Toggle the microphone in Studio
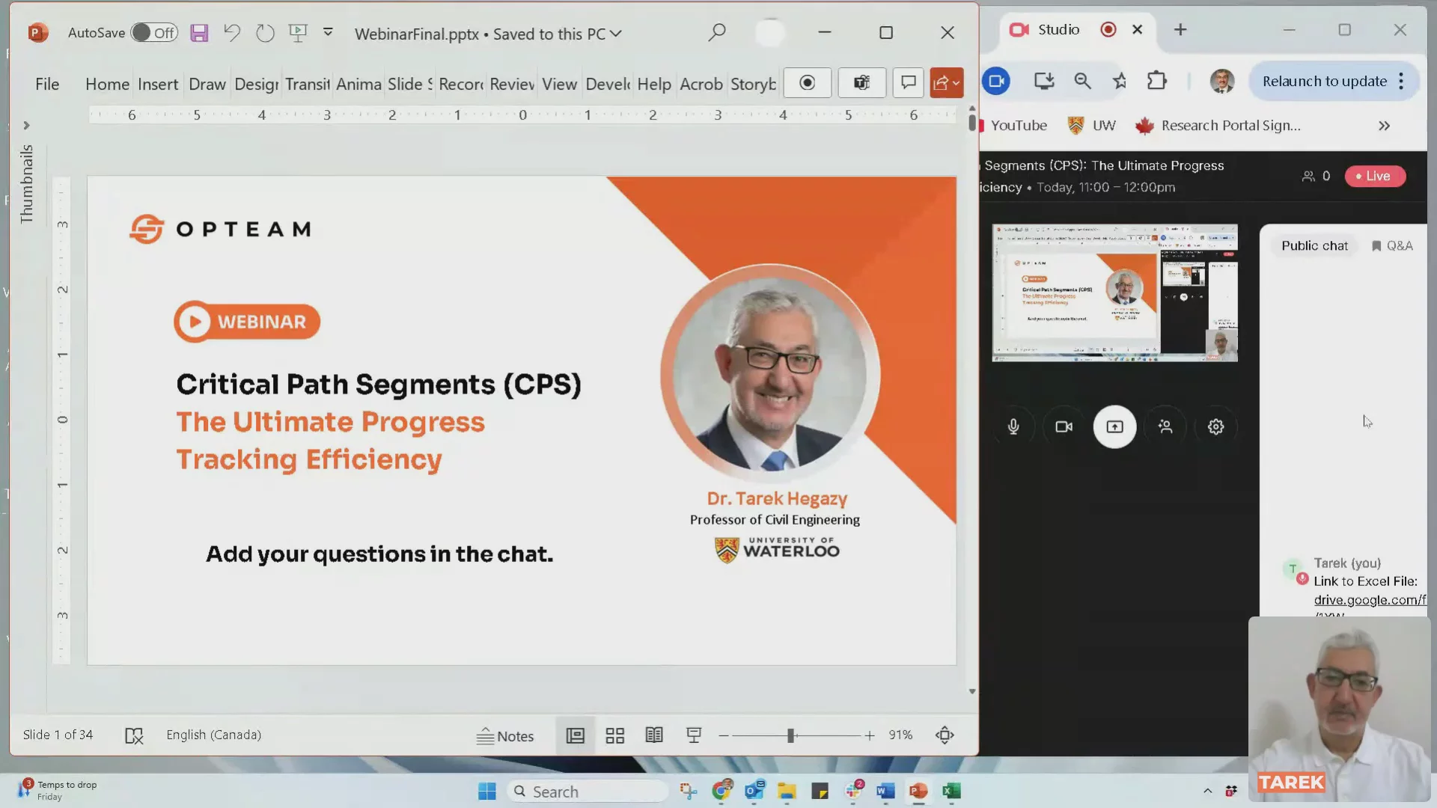Image resolution: width=1437 pixels, height=808 pixels. click(x=1013, y=426)
